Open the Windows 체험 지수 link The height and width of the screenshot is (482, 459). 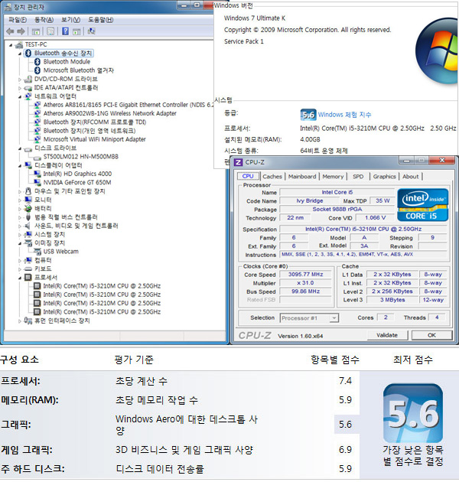(x=345, y=115)
